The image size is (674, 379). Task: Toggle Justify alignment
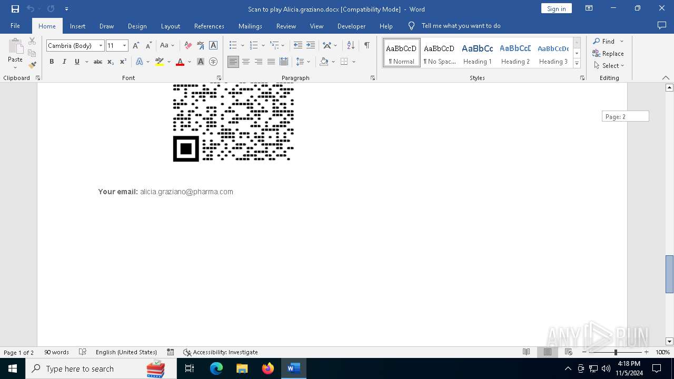[x=271, y=62]
